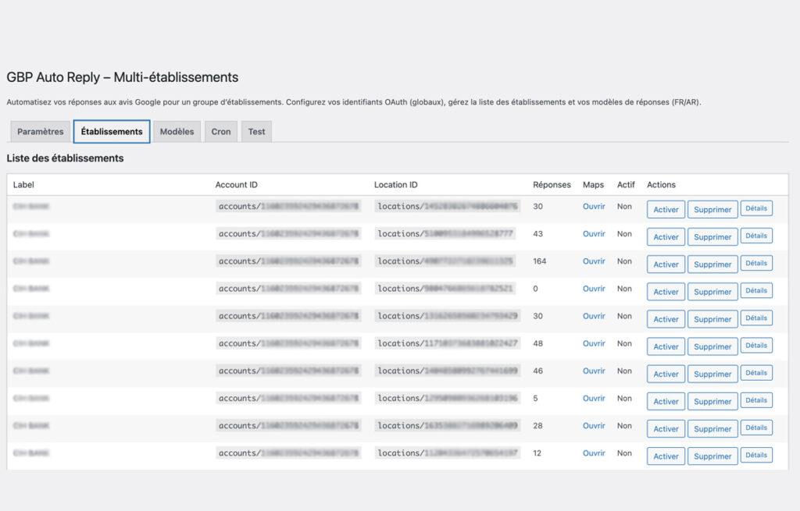Image resolution: width=800 pixels, height=511 pixels.
Task: Remove the establishment with 43 responses
Action: pyautogui.click(x=712, y=237)
